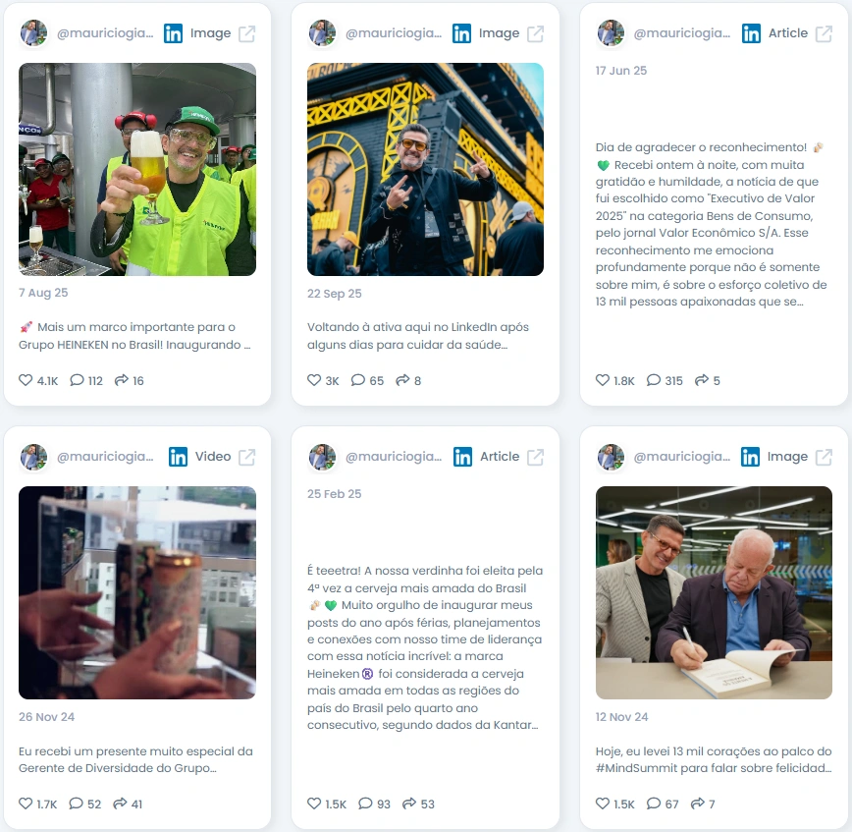Open the yellow building photo thumbnail
This screenshot has width=852, height=832.
tap(425, 169)
